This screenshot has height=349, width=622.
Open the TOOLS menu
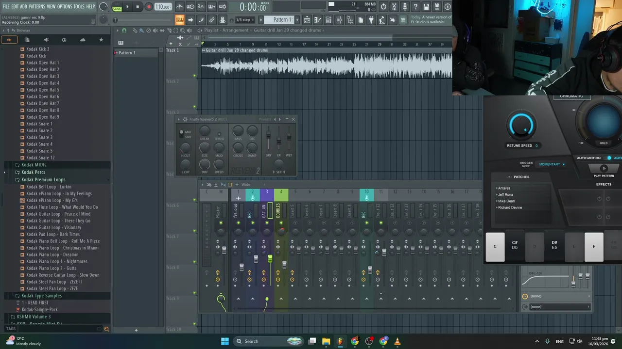tap(79, 6)
